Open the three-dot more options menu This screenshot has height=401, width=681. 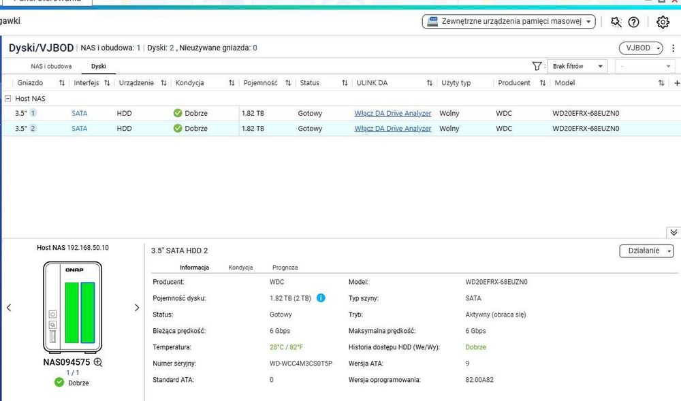pyautogui.click(x=674, y=48)
